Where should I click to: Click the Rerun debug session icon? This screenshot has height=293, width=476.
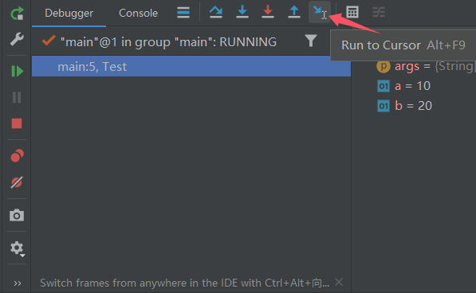[17, 13]
